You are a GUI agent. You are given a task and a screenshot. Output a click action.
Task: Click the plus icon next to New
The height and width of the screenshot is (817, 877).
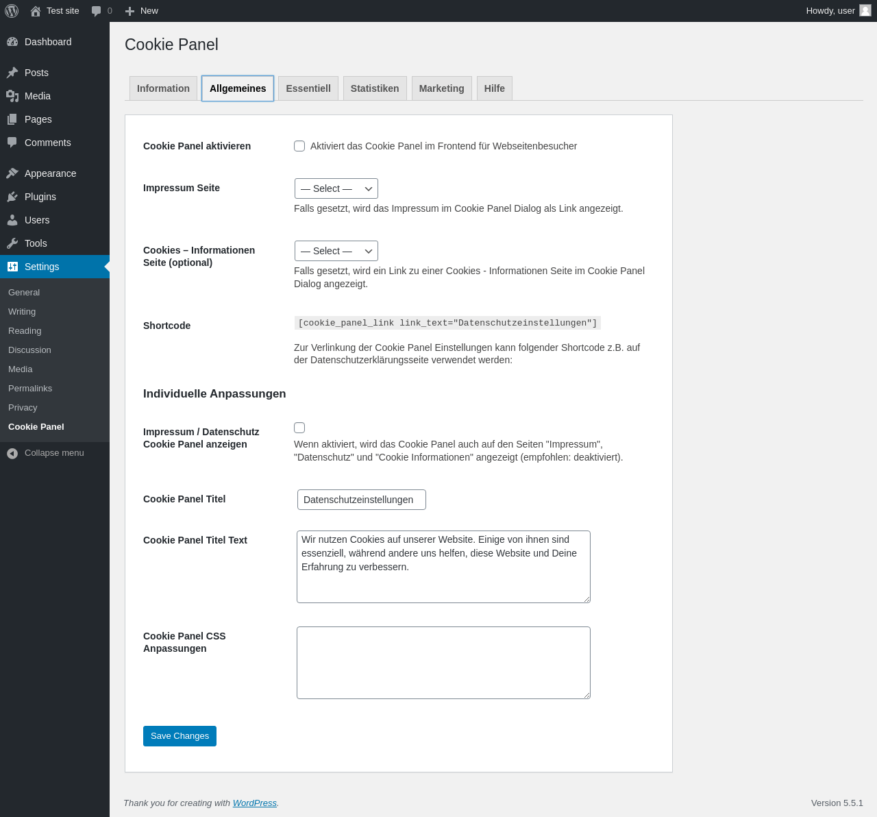coord(129,11)
